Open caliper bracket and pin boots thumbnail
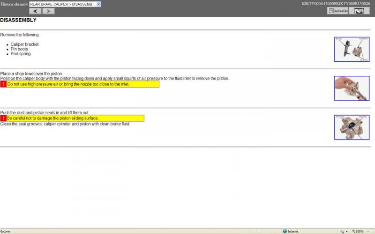 352,49
